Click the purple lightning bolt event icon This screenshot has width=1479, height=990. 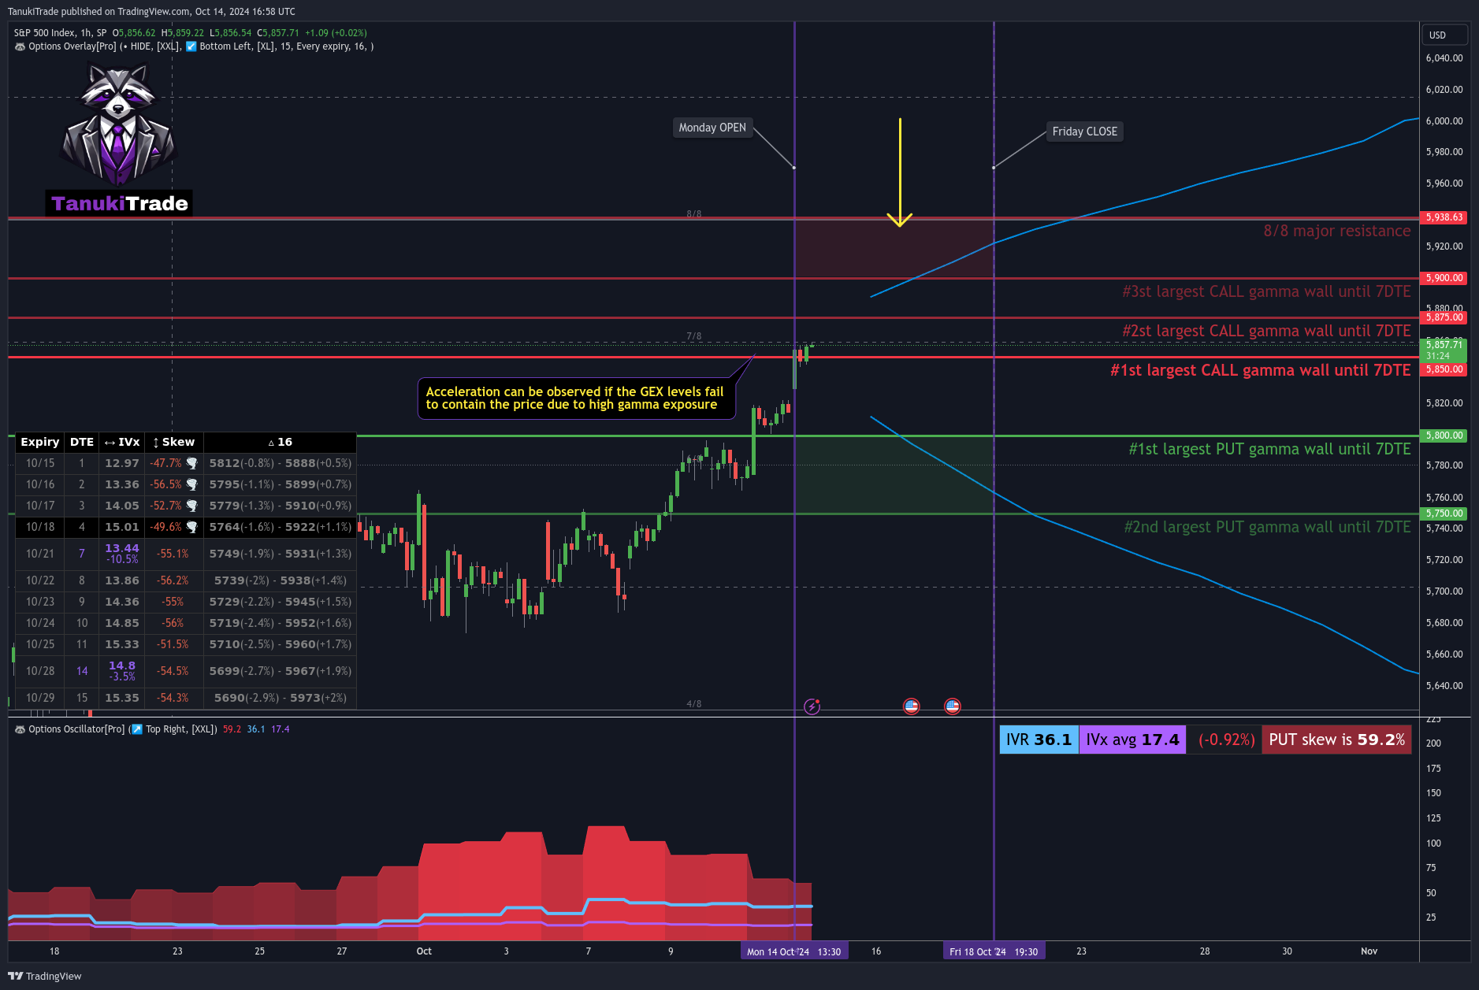pos(812,706)
